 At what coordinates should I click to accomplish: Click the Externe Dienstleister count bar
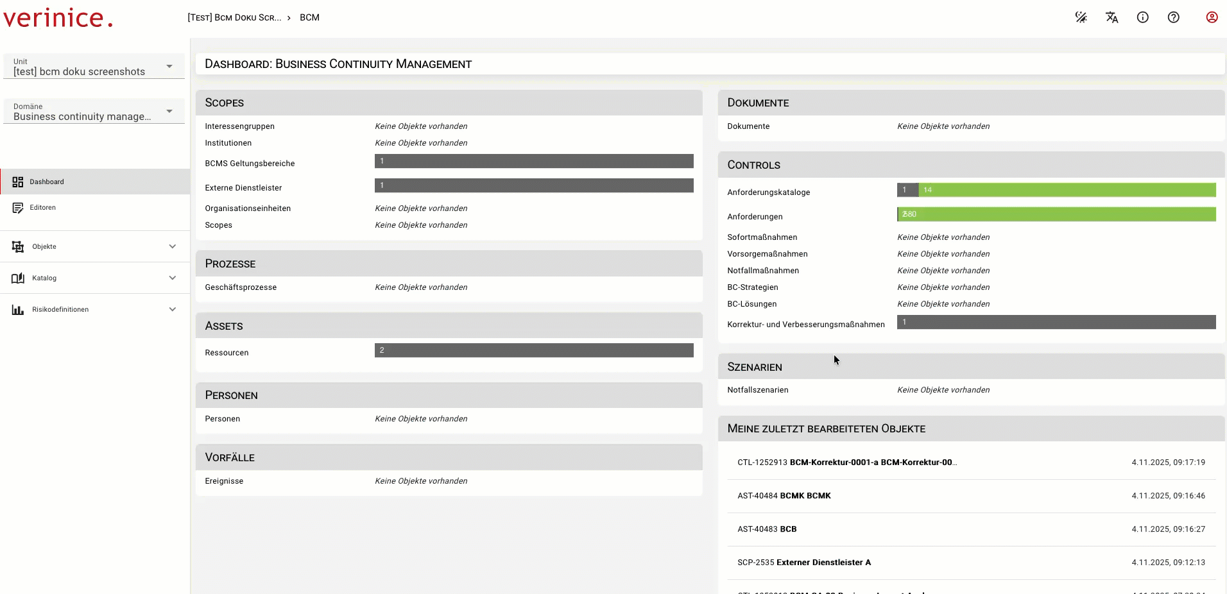point(534,185)
